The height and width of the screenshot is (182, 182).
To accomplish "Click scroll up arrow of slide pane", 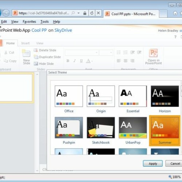I will tap(37, 74).
